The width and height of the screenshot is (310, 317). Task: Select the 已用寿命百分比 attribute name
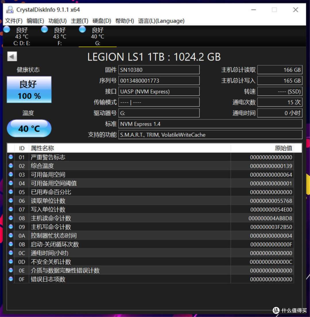click(51, 192)
